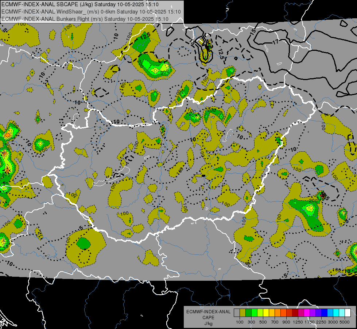Click the 2250 tick label under legend
Viewport: 357px width, 329px height.
[322, 322]
